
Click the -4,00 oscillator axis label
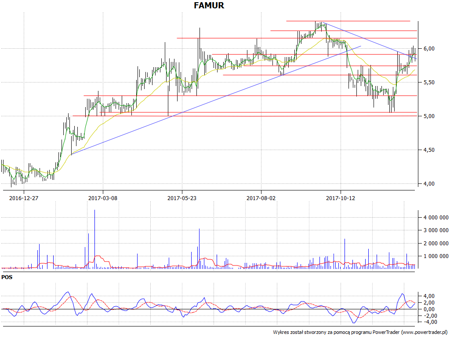(x=430, y=322)
